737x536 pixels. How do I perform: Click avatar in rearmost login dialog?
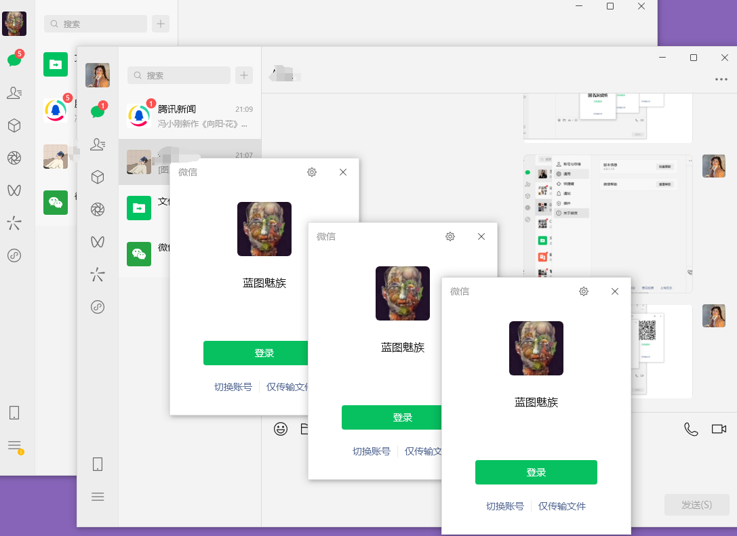(x=264, y=229)
